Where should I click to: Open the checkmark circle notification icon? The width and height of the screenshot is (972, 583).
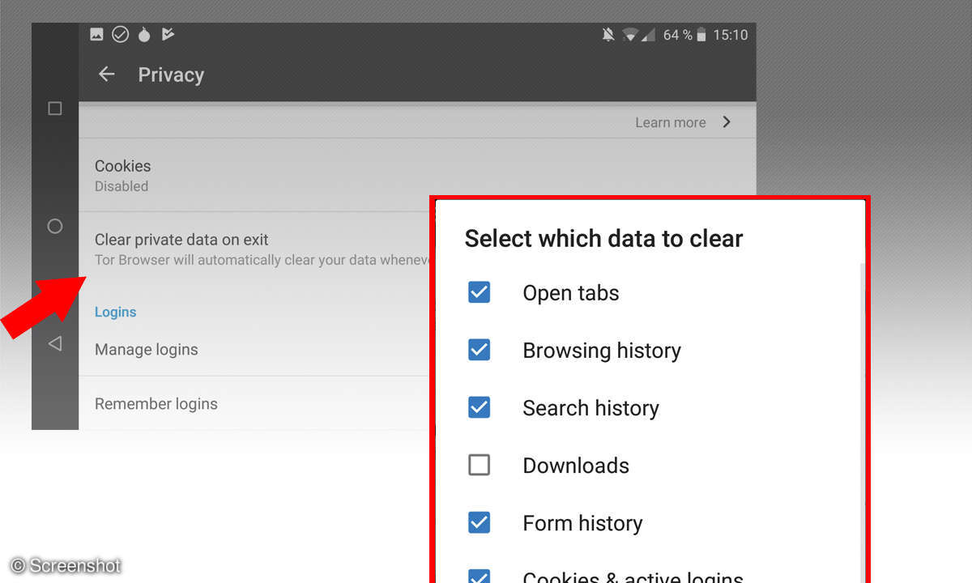[x=120, y=34]
